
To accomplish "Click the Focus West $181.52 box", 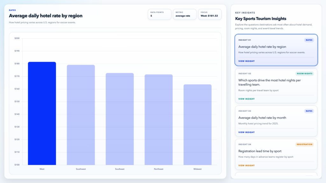I will pyautogui.click(x=209, y=14).
